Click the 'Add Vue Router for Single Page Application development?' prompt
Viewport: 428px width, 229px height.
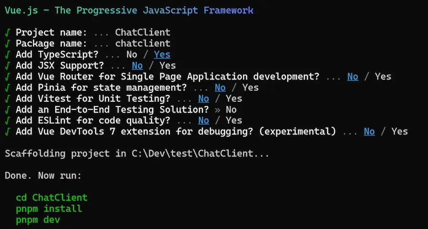[167, 76]
